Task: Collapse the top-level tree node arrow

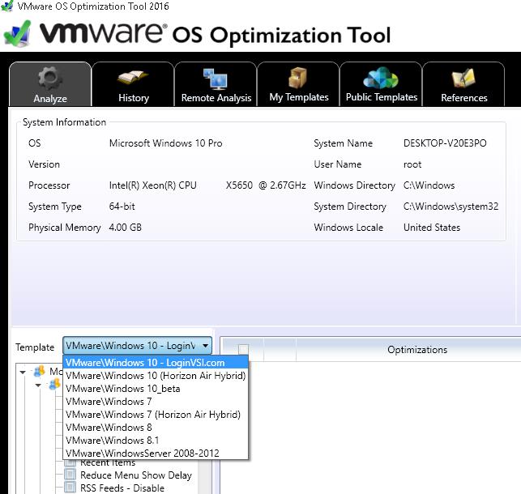Action: tap(23, 373)
